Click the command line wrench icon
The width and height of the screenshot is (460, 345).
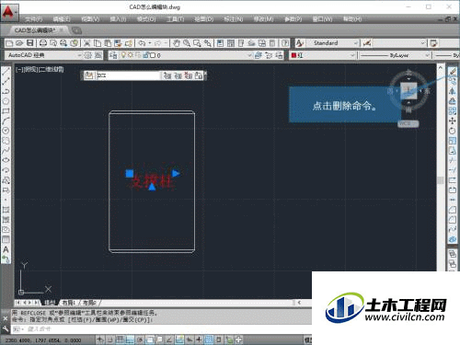click(x=6, y=328)
